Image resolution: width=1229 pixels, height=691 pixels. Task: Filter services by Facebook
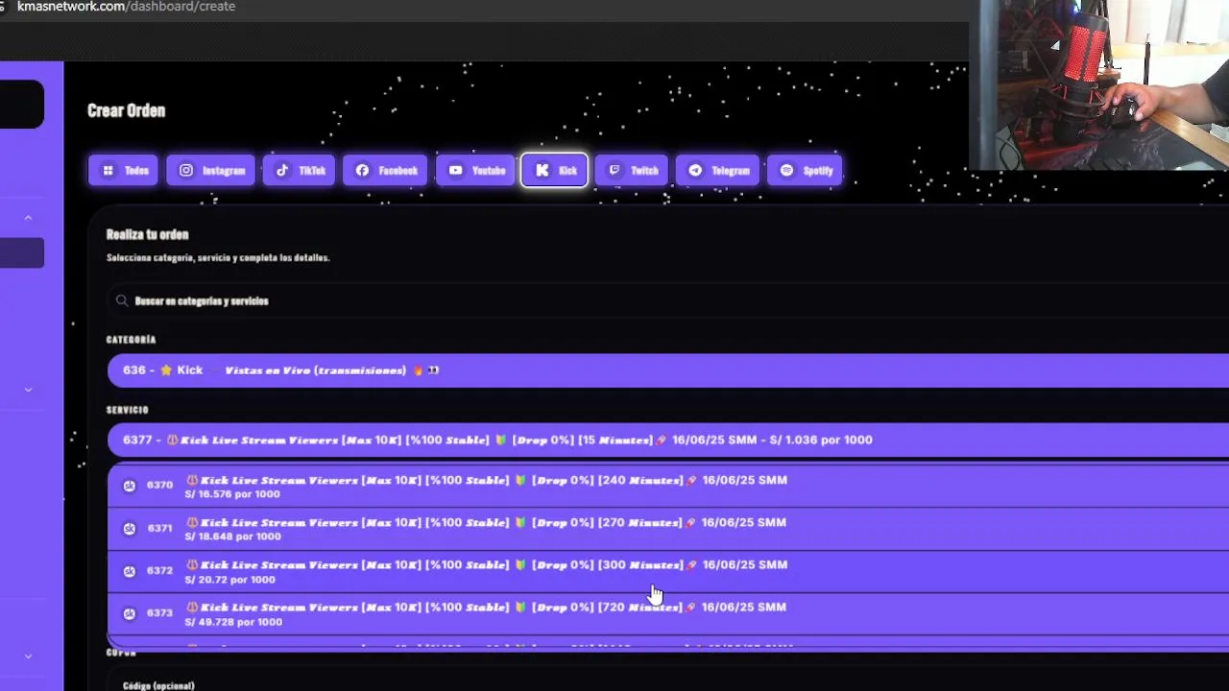pyautogui.click(x=385, y=170)
